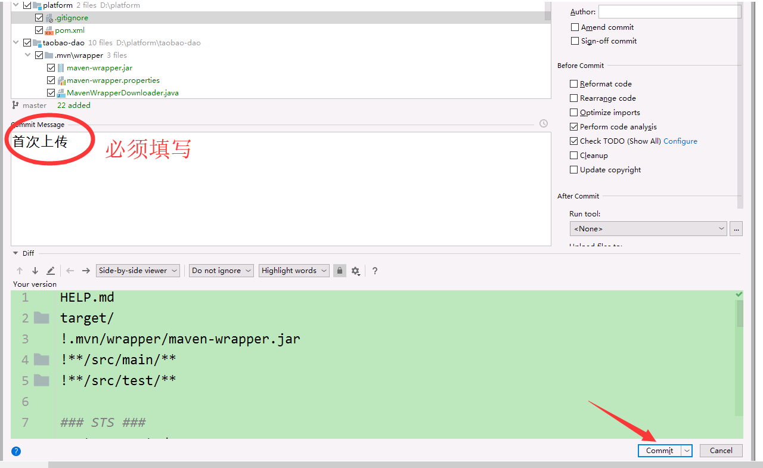Collapse the .mvn\wrapper folder node
This screenshot has height=468, width=763.
click(27, 55)
